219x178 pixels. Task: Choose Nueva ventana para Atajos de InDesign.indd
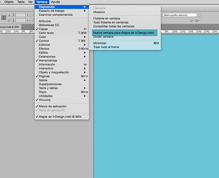coord(124,32)
